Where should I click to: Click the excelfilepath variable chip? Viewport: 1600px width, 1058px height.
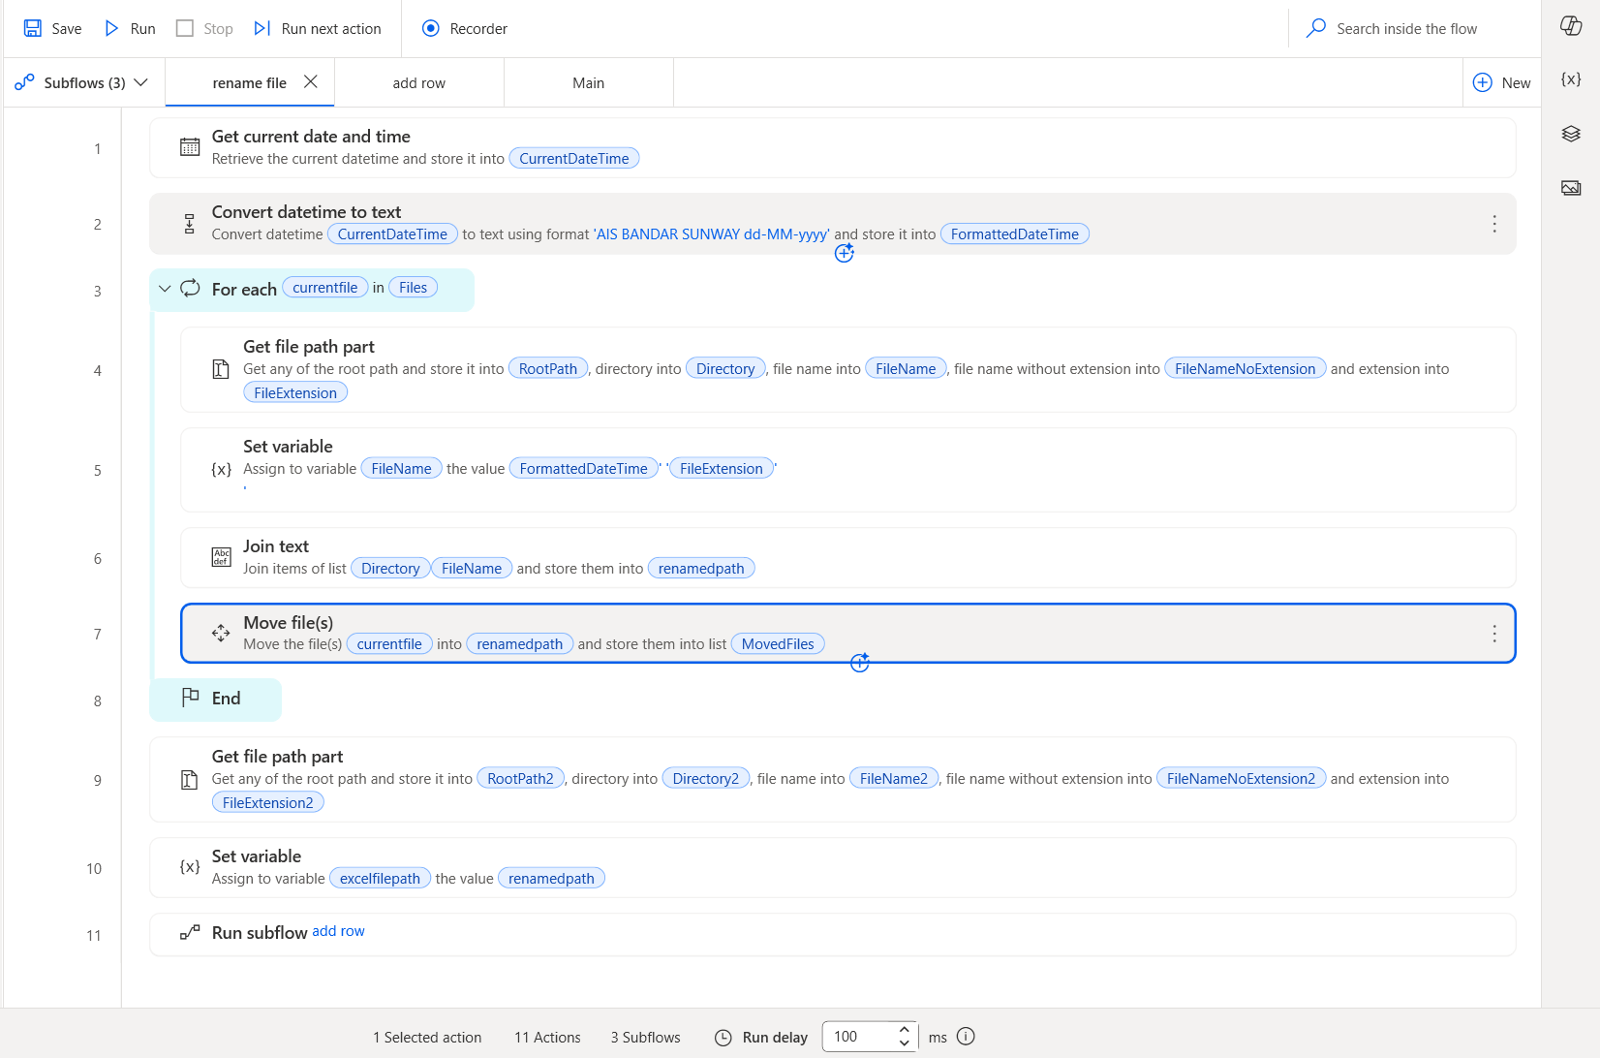pyautogui.click(x=380, y=879)
